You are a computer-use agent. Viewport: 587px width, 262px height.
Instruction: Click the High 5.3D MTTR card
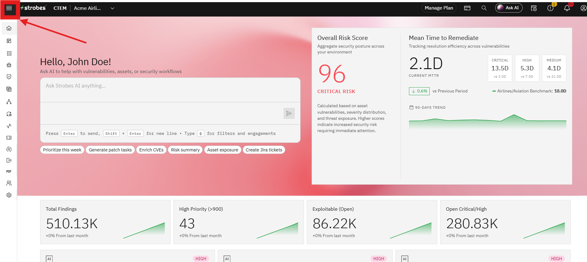pos(527,68)
